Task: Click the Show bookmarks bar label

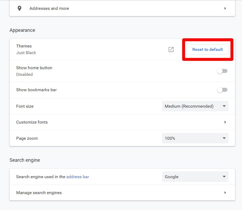Action: click(x=36, y=90)
